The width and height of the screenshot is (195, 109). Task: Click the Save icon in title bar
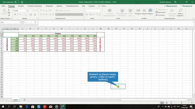tap(22, 2)
